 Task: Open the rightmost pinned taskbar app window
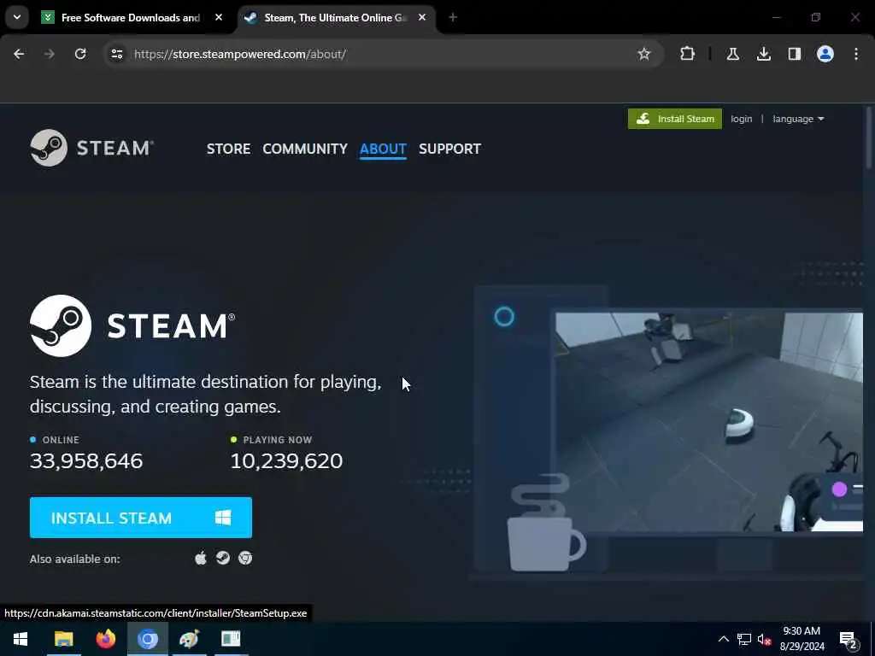tap(231, 639)
